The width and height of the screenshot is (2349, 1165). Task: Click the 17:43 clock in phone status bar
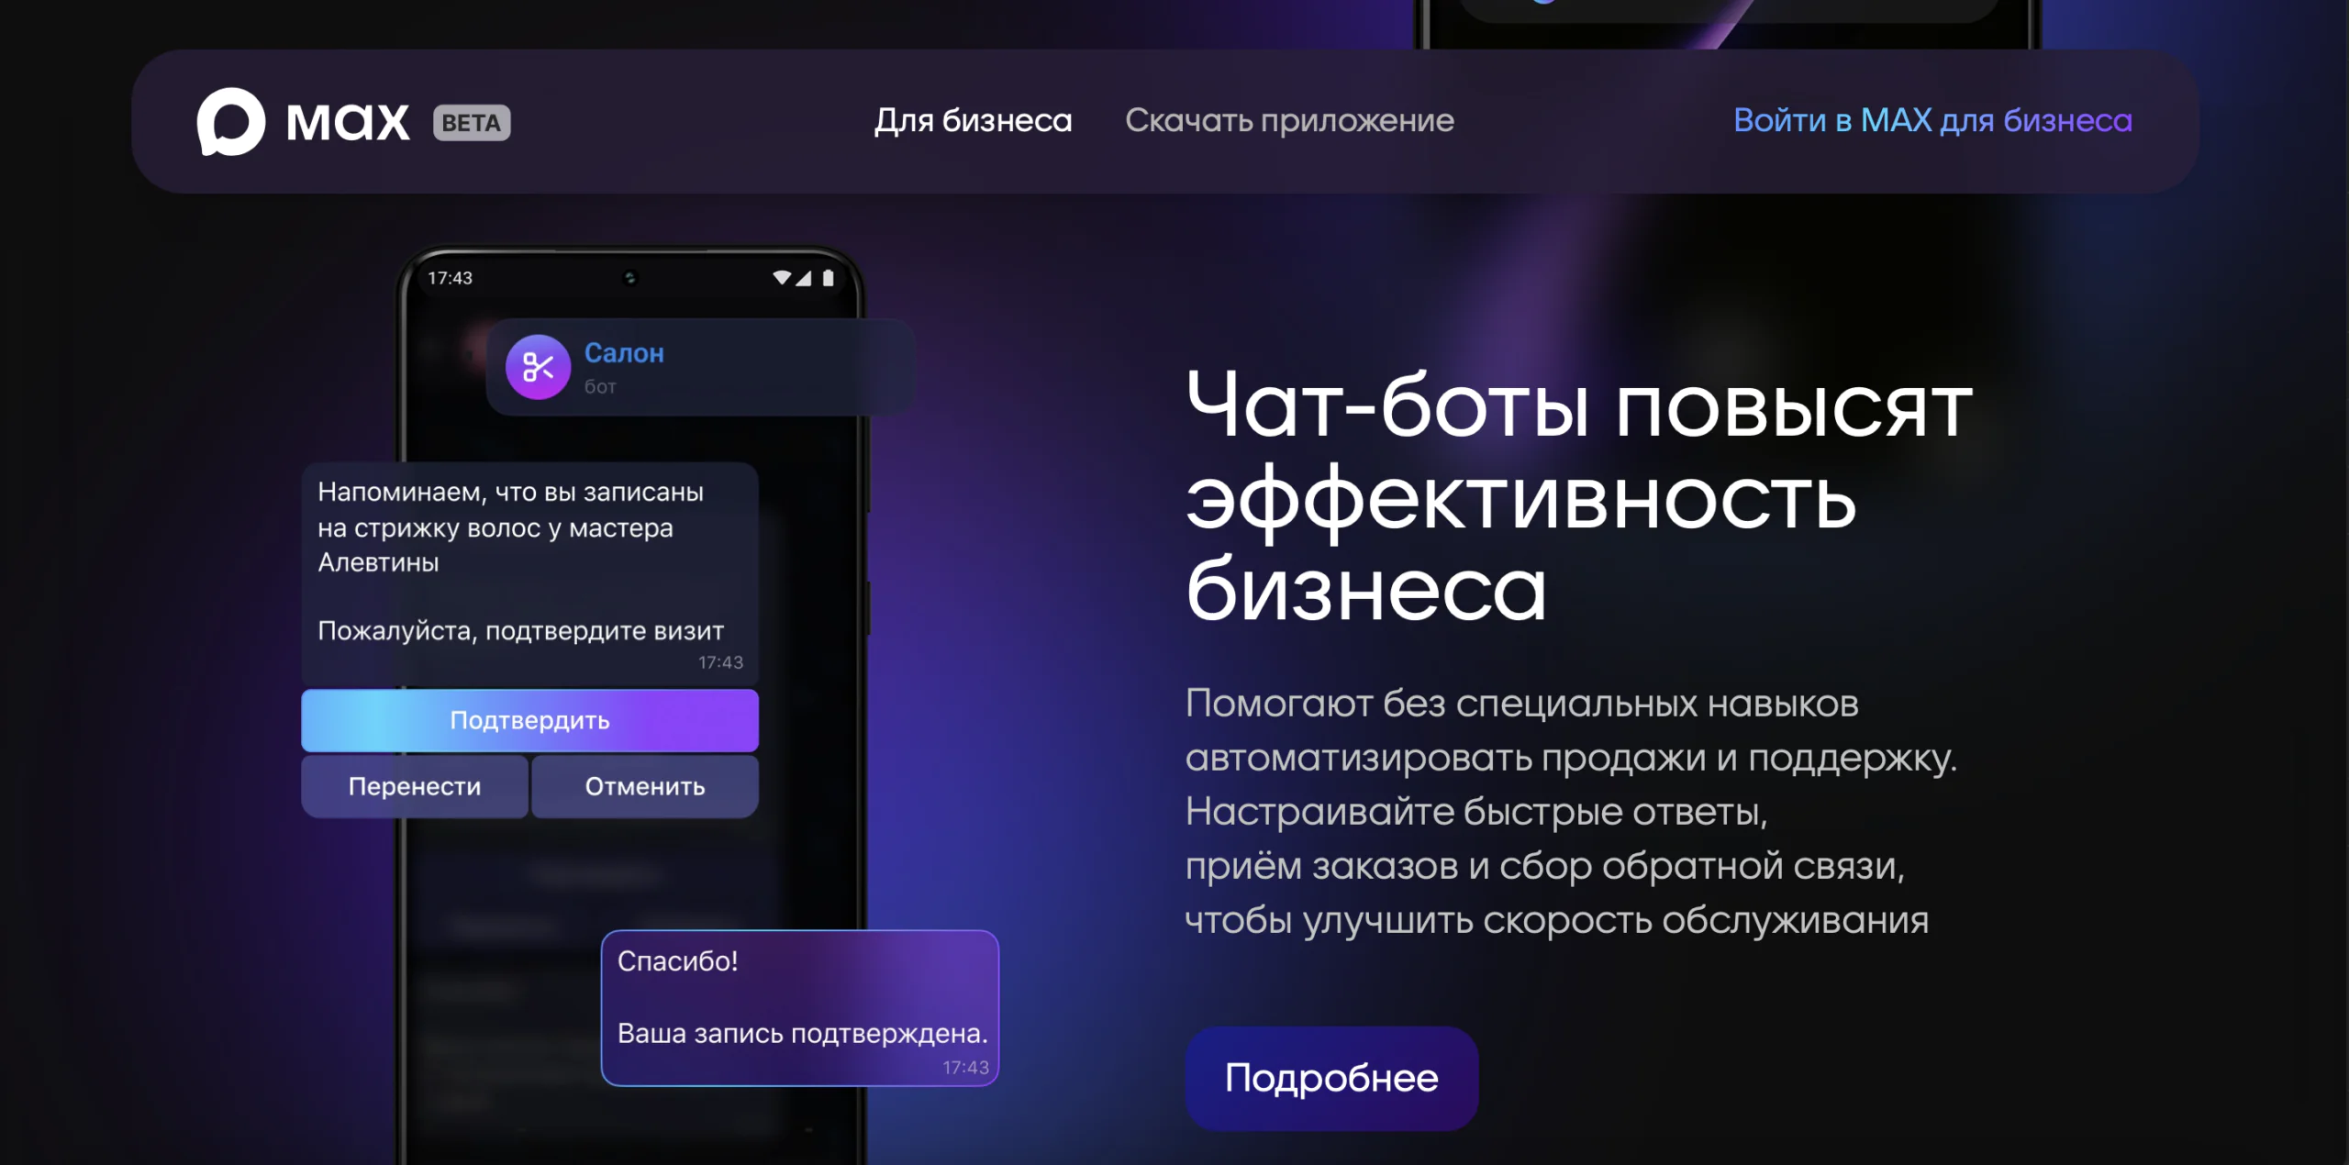[450, 278]
